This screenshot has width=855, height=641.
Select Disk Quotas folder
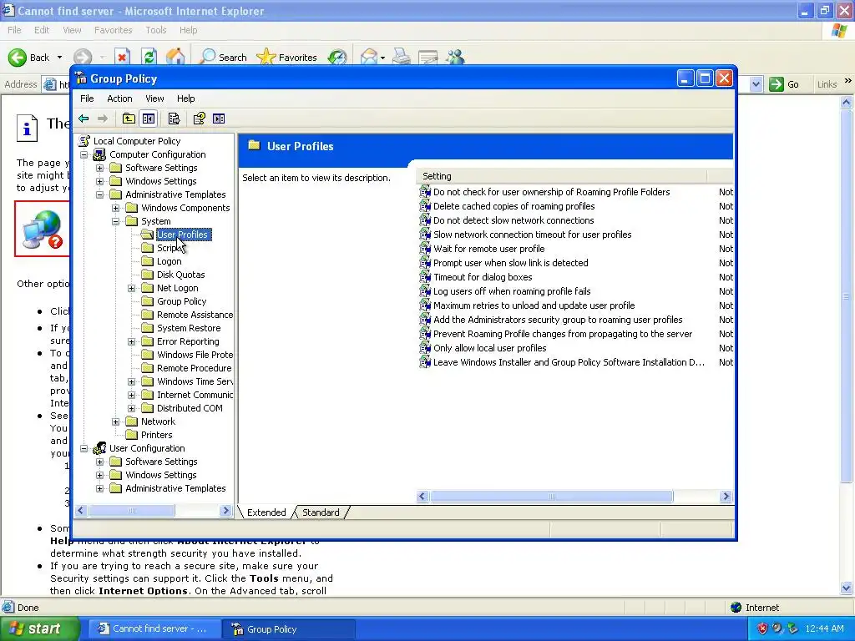point(181,275)
